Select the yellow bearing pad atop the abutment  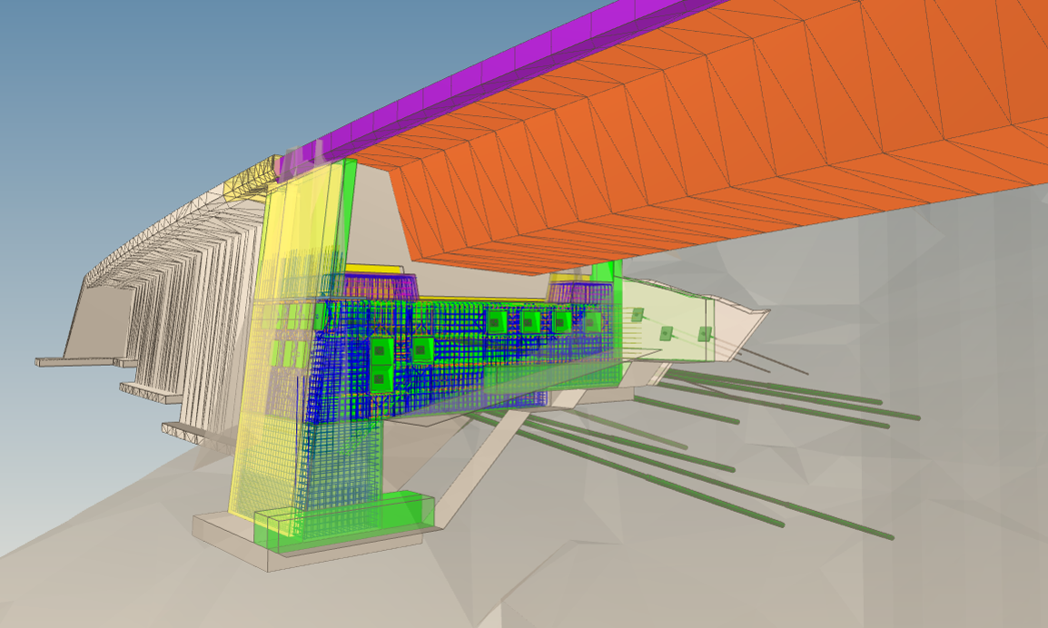point(372,269)
